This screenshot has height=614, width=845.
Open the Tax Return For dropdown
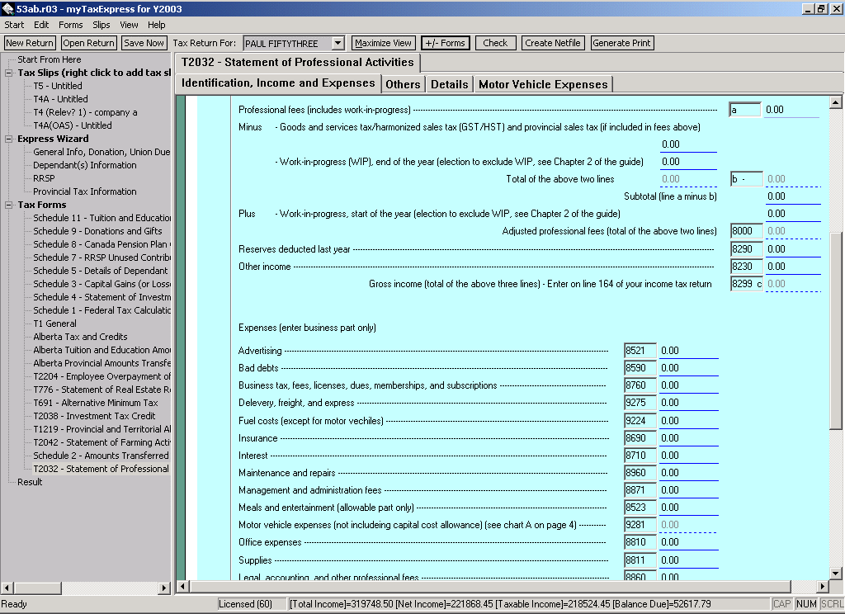click(338, 43)
